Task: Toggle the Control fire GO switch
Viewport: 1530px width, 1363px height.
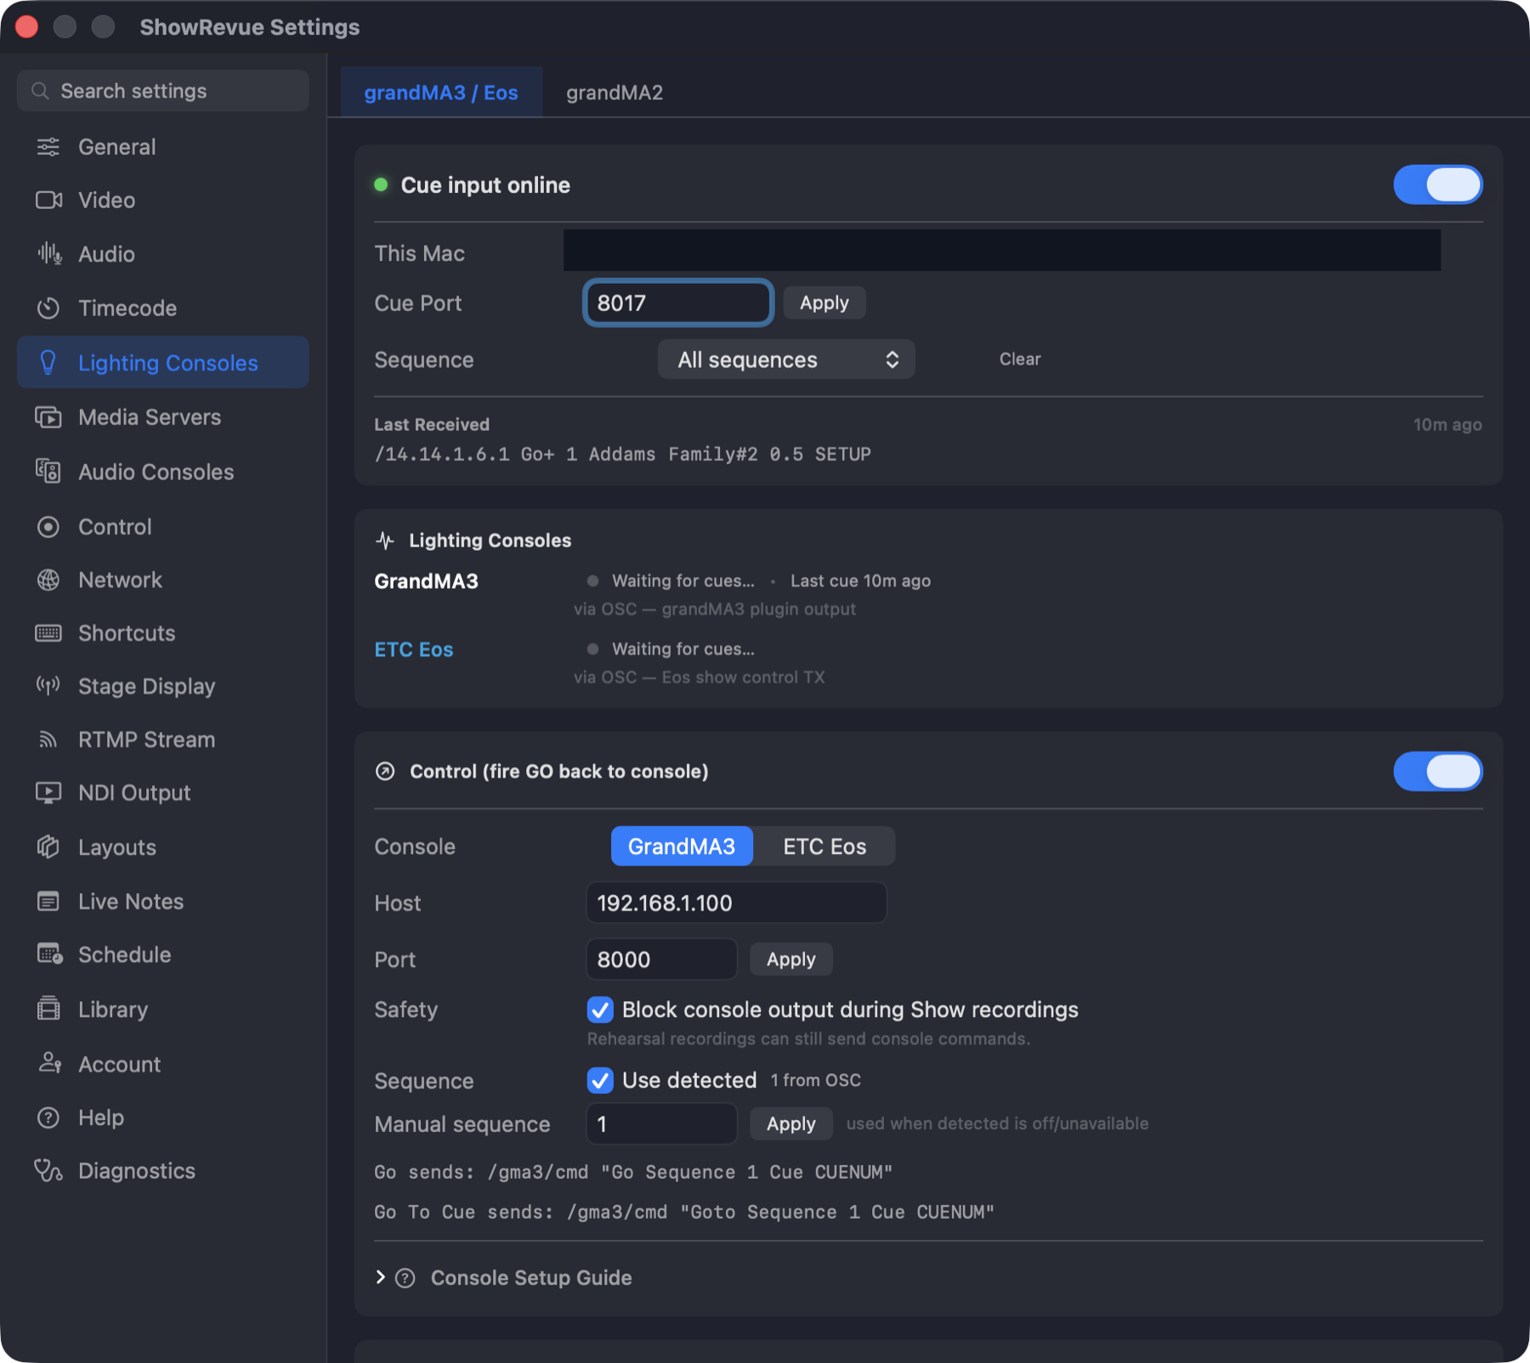Action: [x=1438, y=772]
